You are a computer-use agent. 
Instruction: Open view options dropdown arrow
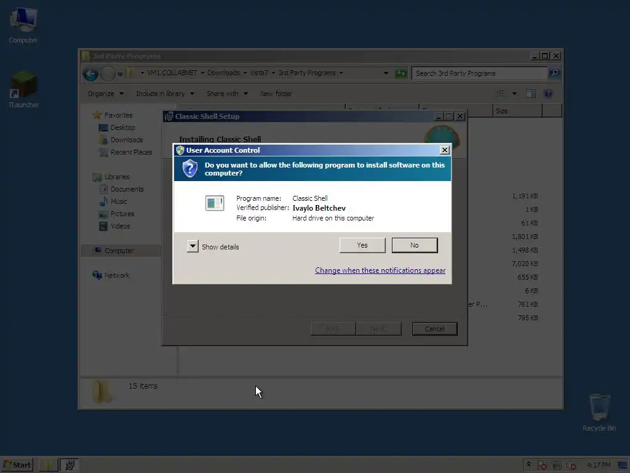coord(514,94)
